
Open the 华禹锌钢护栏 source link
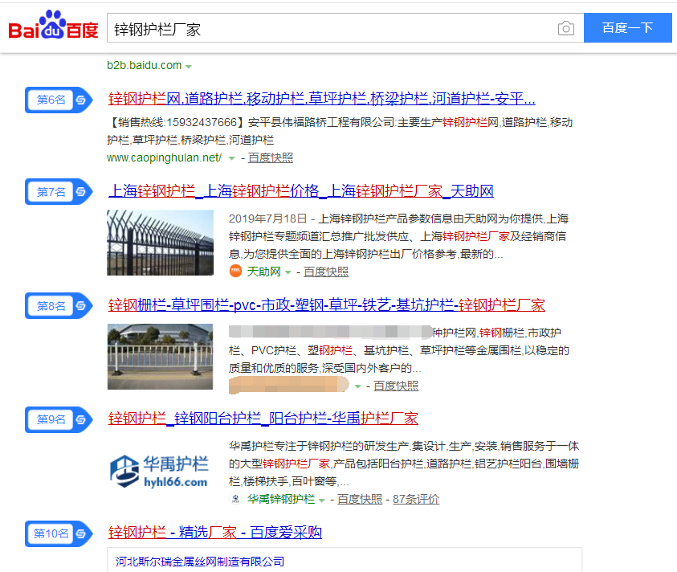[x=281, y=499]
